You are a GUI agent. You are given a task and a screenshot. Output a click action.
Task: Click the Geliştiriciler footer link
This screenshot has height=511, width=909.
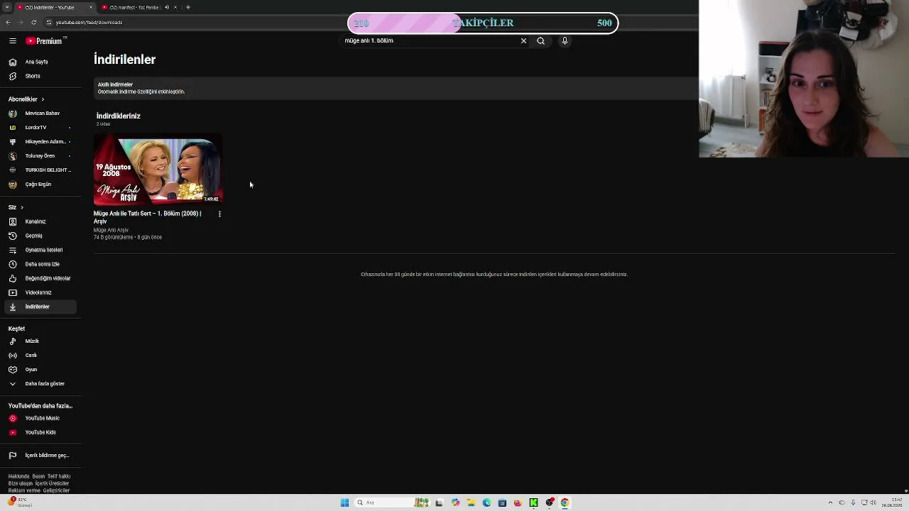click(x=56, y=490)
